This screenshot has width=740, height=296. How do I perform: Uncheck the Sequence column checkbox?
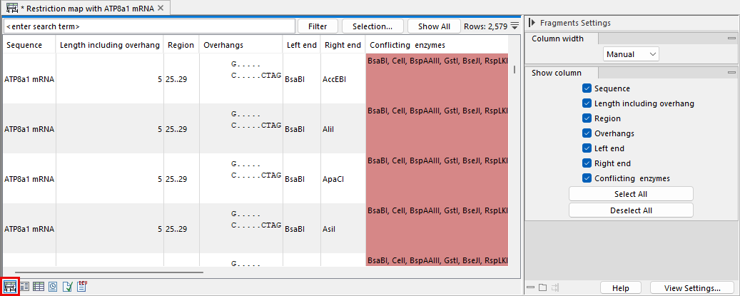pyautogui.click(x=587, y=88)
